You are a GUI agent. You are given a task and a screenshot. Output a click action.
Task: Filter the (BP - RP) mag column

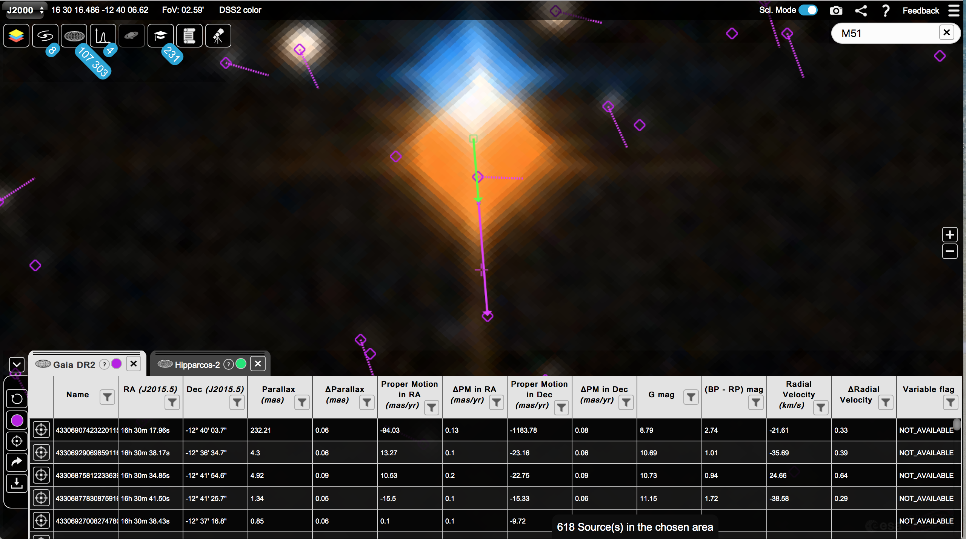pos(756,402)
